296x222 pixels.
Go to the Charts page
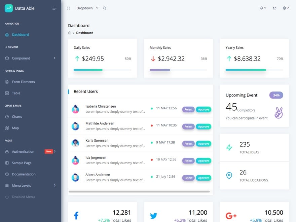pyautogui.click(x=17, y=117)
